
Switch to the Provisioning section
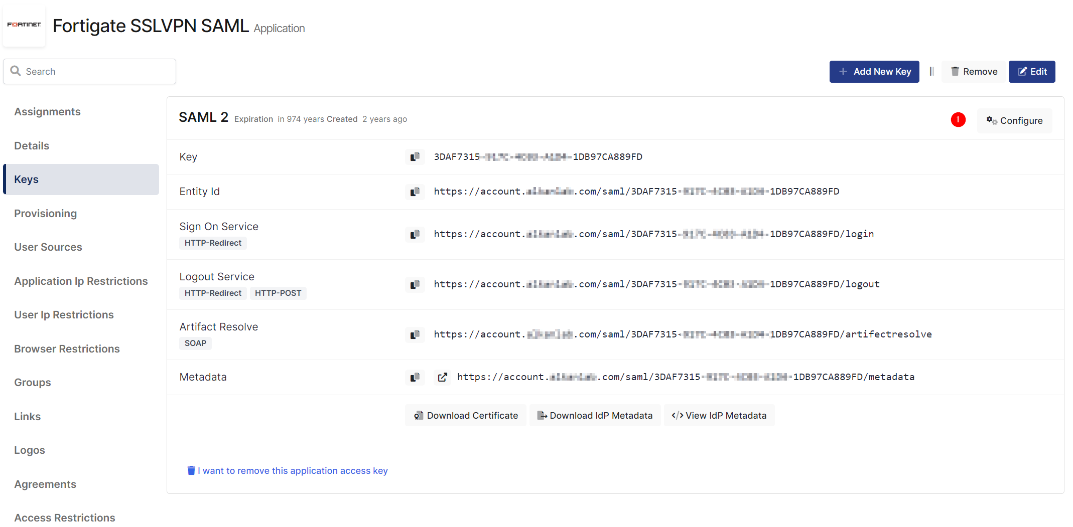[45, 214]
